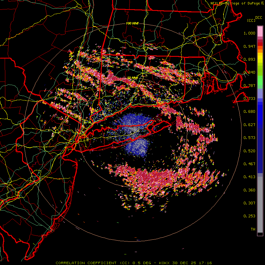Select the 0.787 legend value
This screenshot has height=265, width=265.
(249, 85)
